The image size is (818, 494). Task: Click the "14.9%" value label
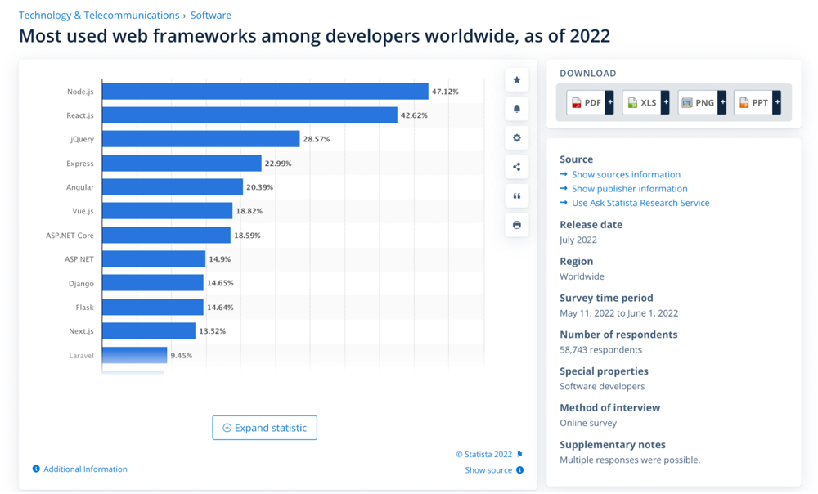pos(219,259)
